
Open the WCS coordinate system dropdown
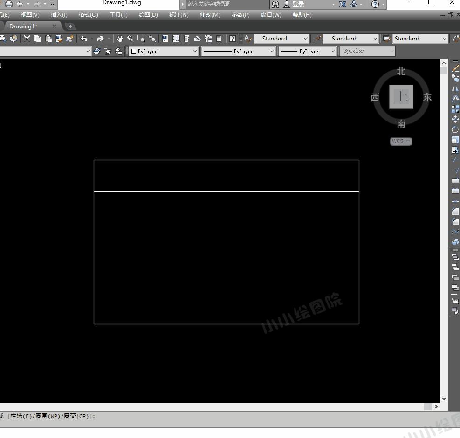coord(401,141)
